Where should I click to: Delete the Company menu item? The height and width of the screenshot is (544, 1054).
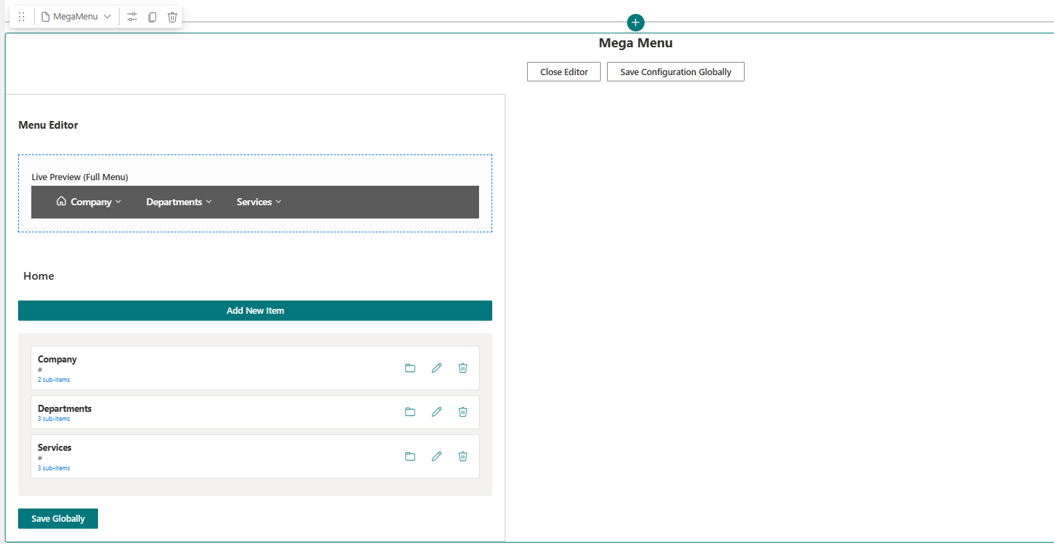[x=463, y=368]
